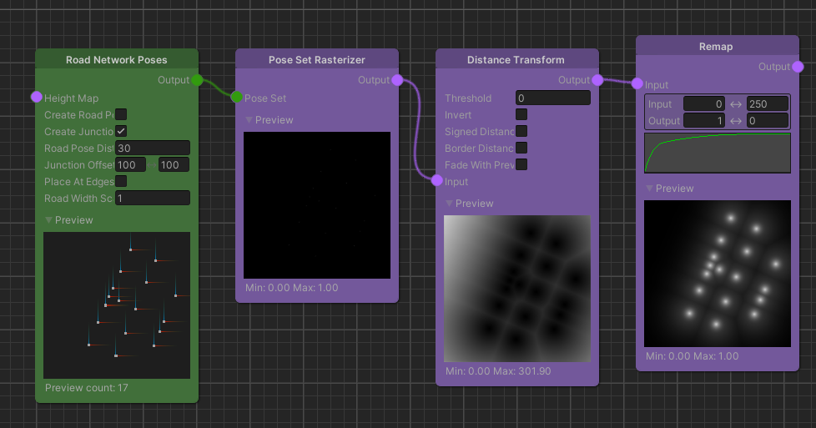Click Pose Set input port
816x428 pixels.
[x=237, y=98]
